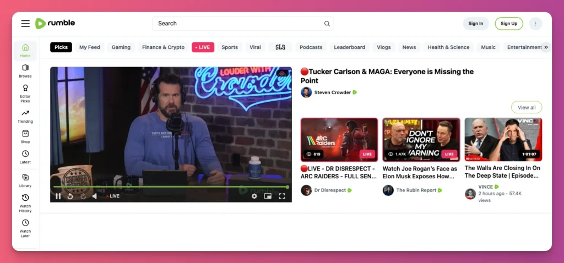Screen dimensions: 564x263
Task: Click the Sign Up button
Action: coord(508,24)
